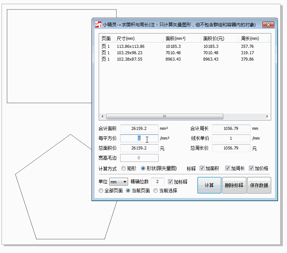
Task: Choose the 全部页面 radio option
Action: (101, 191)
